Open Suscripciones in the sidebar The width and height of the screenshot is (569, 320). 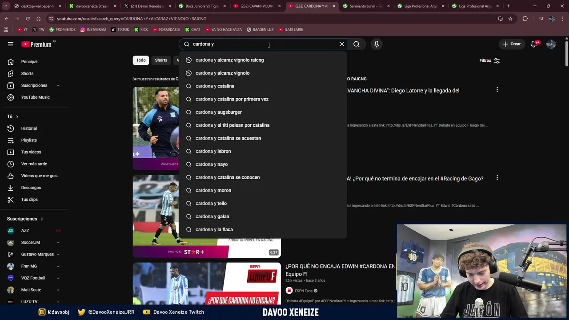(34, 85)
